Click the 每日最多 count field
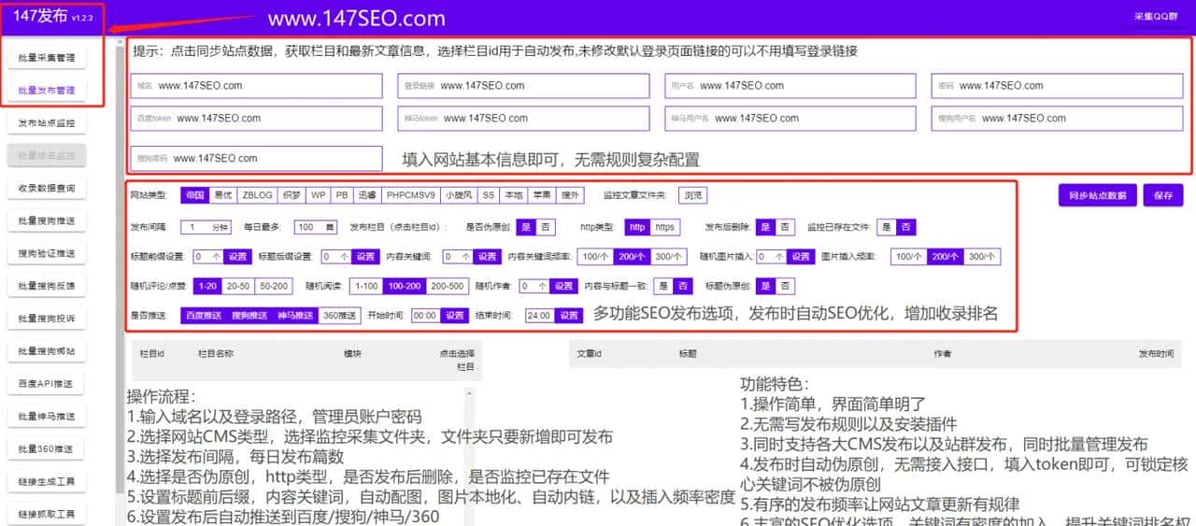This screenshot has width=1196, height=526. (317, 227)
